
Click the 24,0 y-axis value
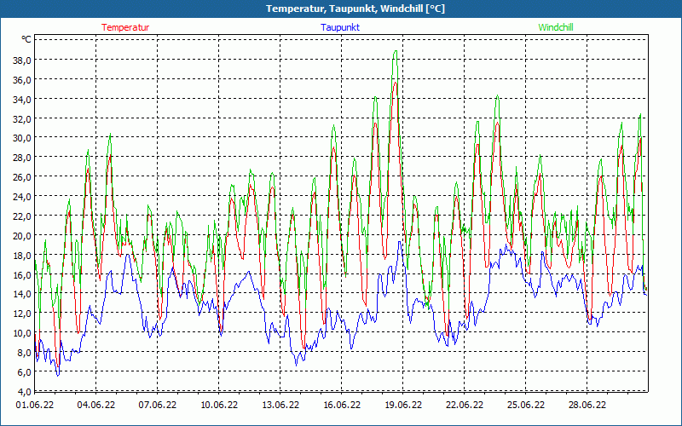[x=22, y=197]
